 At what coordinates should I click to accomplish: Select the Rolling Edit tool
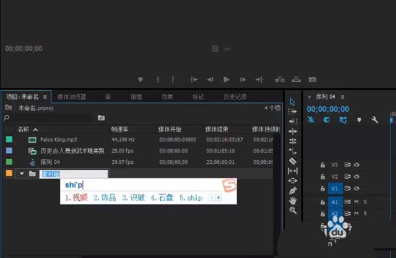292,142
